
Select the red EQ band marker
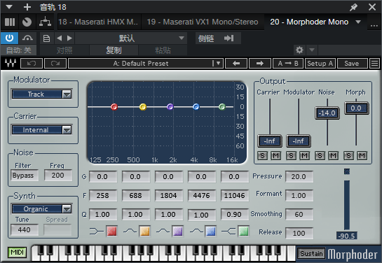click(x=114, y=107)
